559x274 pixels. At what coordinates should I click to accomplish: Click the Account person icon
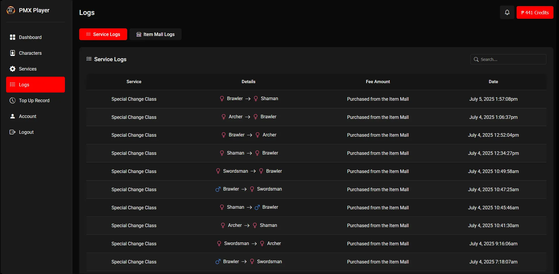pos(13,116)
